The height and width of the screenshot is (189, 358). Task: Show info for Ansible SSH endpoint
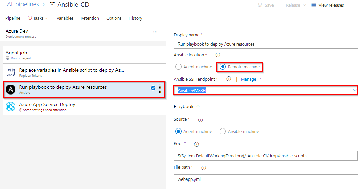coord(229,79)
